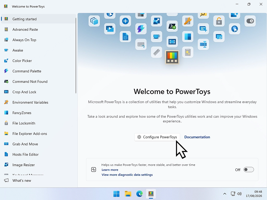Open Grab And Move page
The image size is (267, 200).
click(x=39, y=144)
